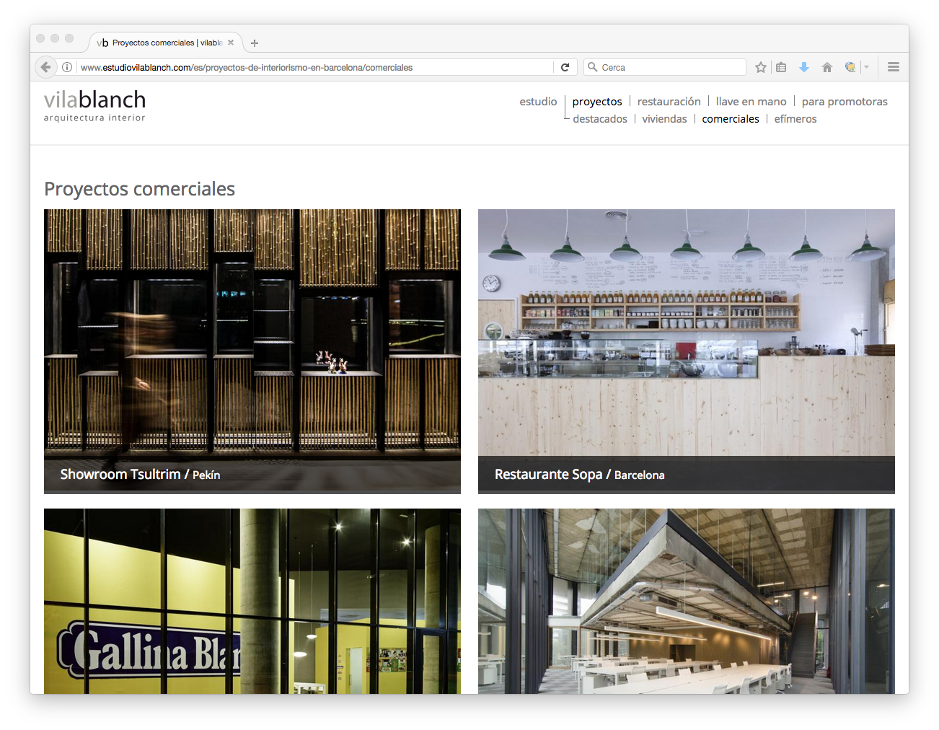
Task: Go to efímeros projects link
Action: tap(795, 119)
